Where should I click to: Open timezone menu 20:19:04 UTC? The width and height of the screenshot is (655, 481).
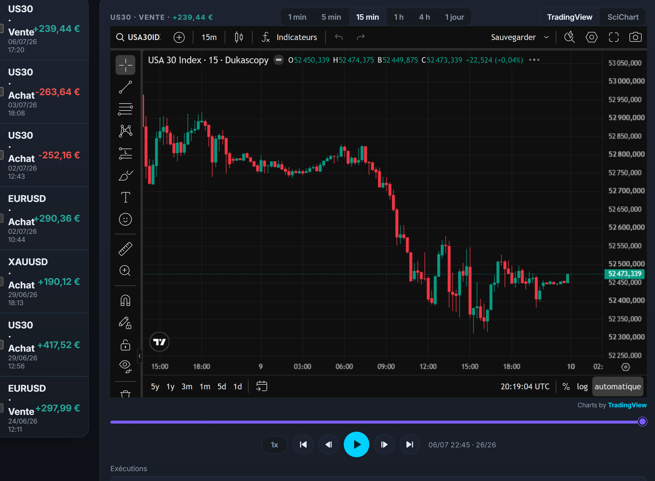525,387
